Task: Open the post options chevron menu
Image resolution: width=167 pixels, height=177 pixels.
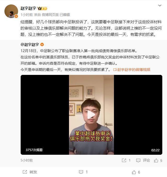Action: point(160,5)
